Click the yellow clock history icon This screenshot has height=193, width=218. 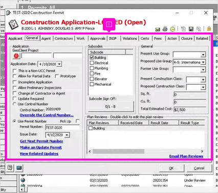coord(172,29)
